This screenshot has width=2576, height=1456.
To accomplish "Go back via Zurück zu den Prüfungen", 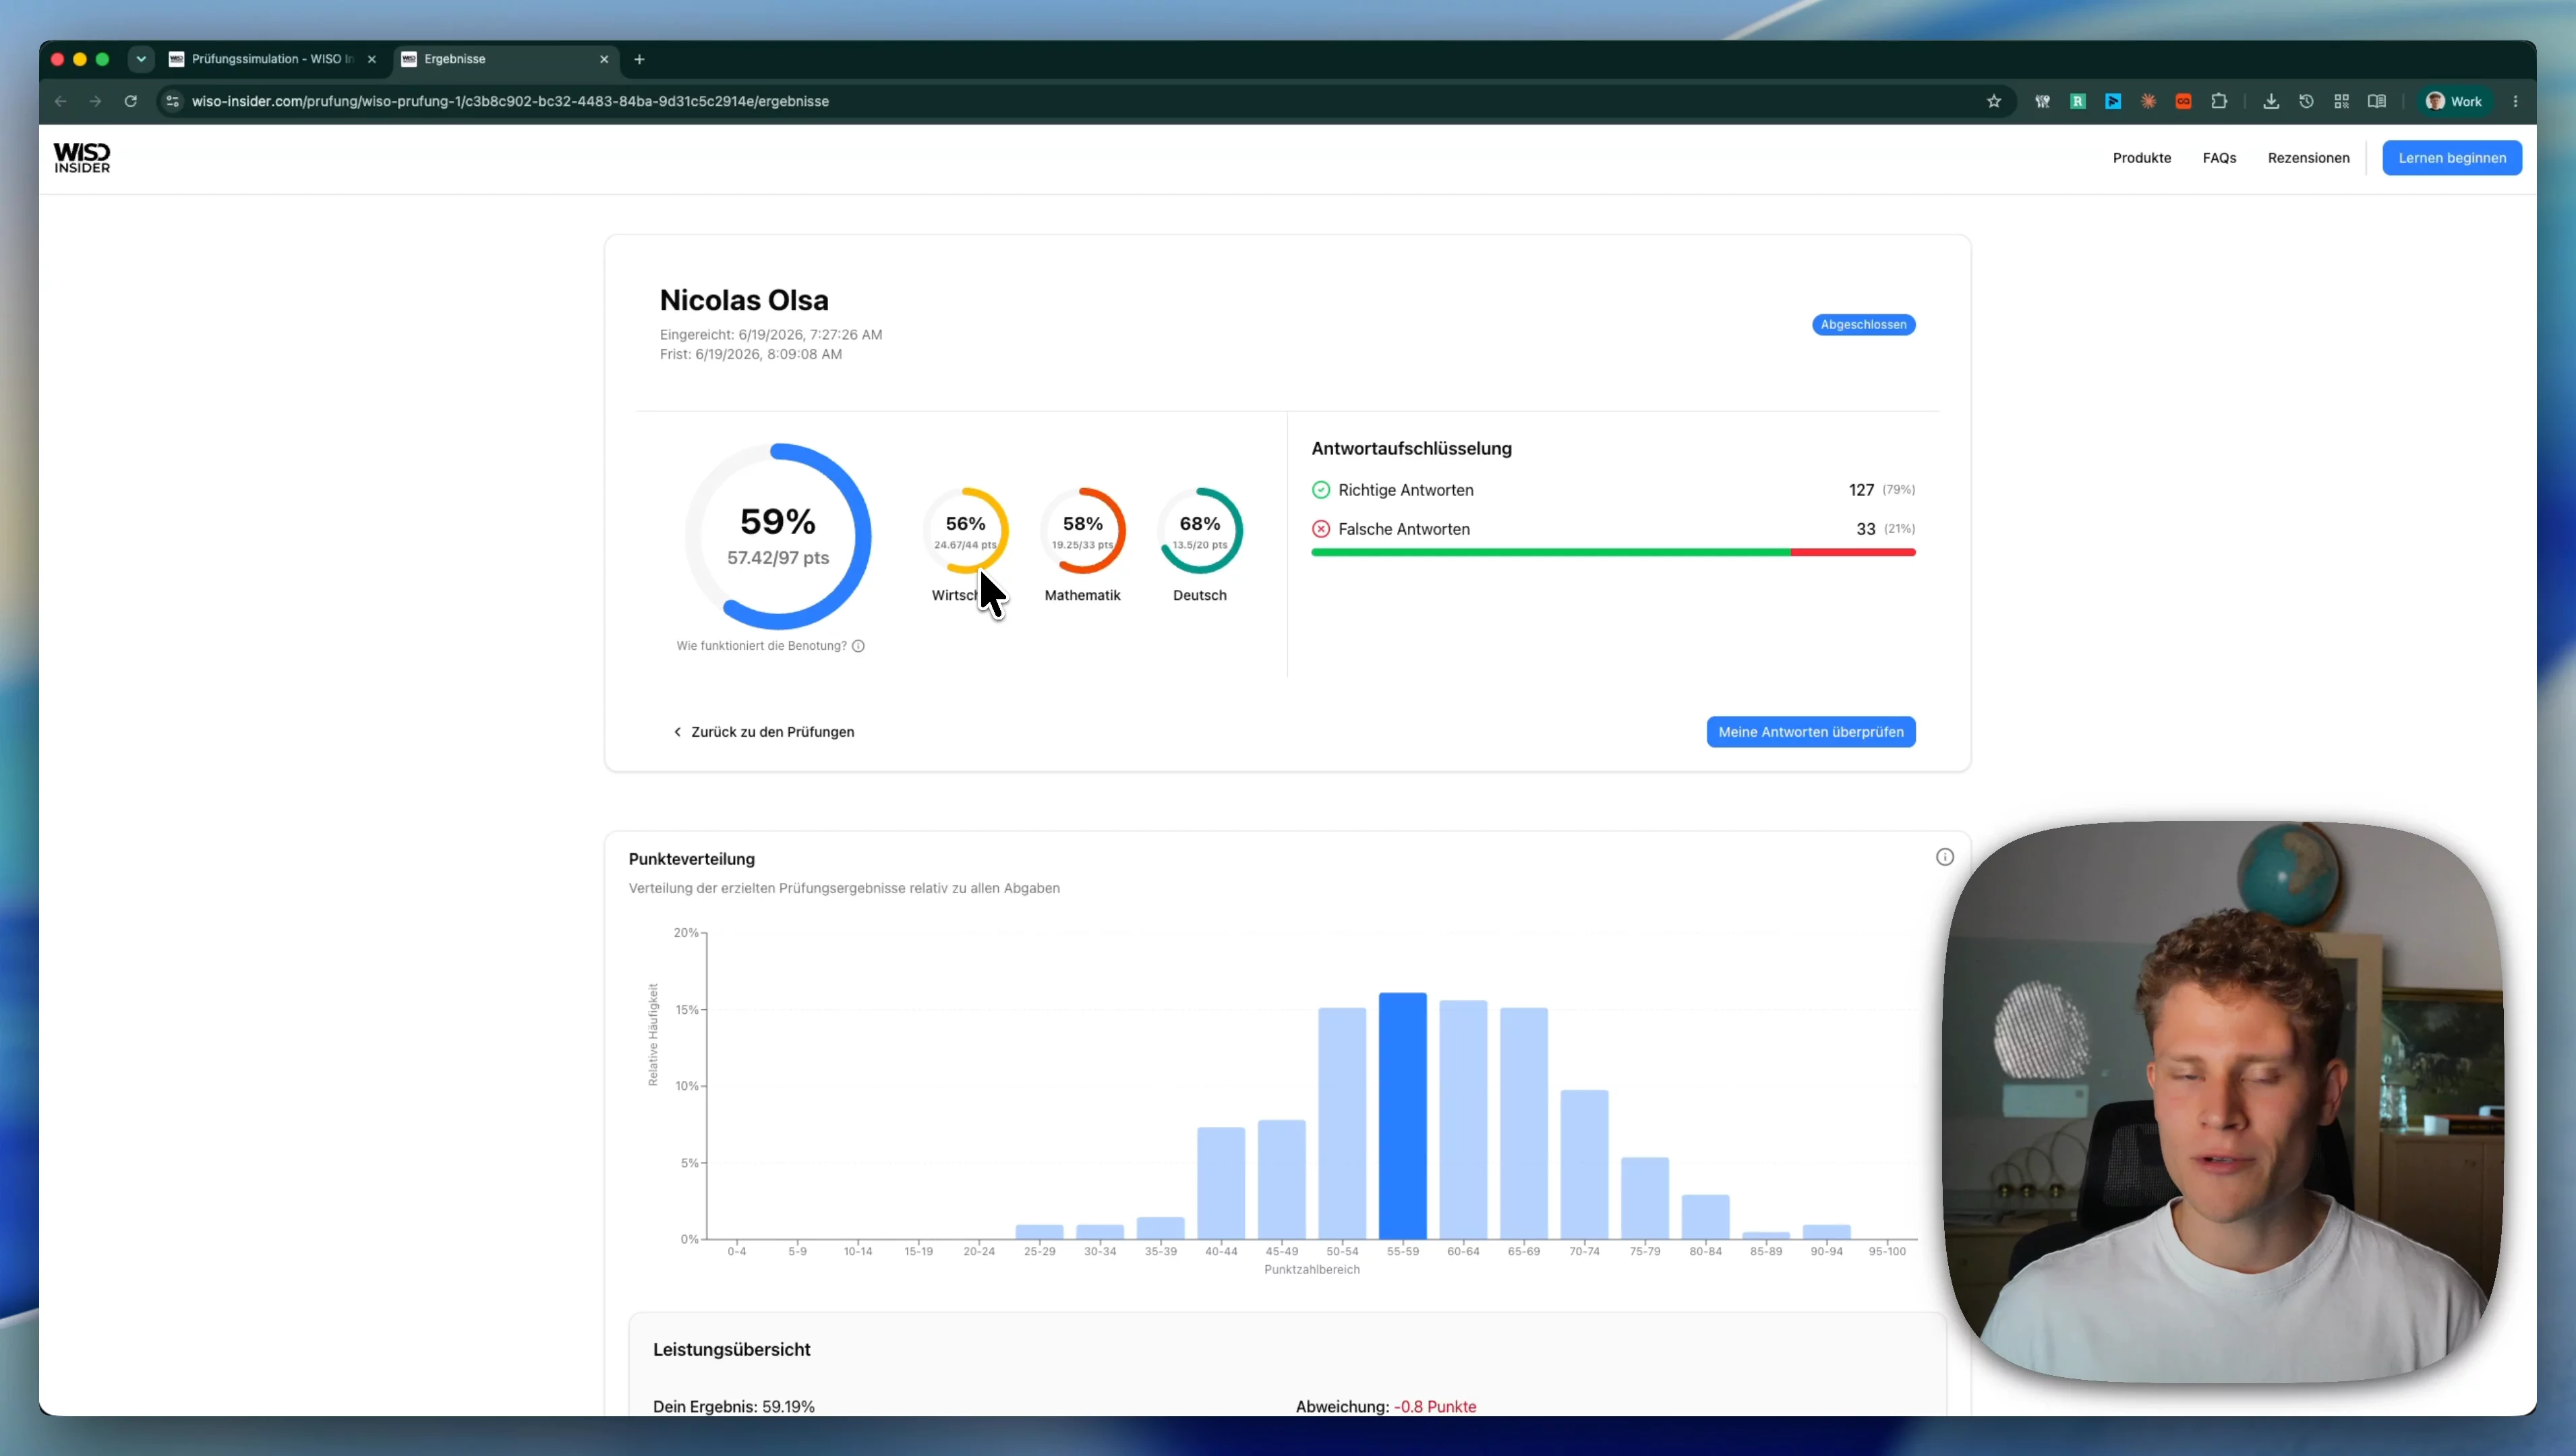I will [x=763, y=732].
